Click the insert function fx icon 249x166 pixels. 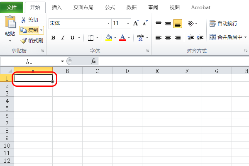coord(93,61)
